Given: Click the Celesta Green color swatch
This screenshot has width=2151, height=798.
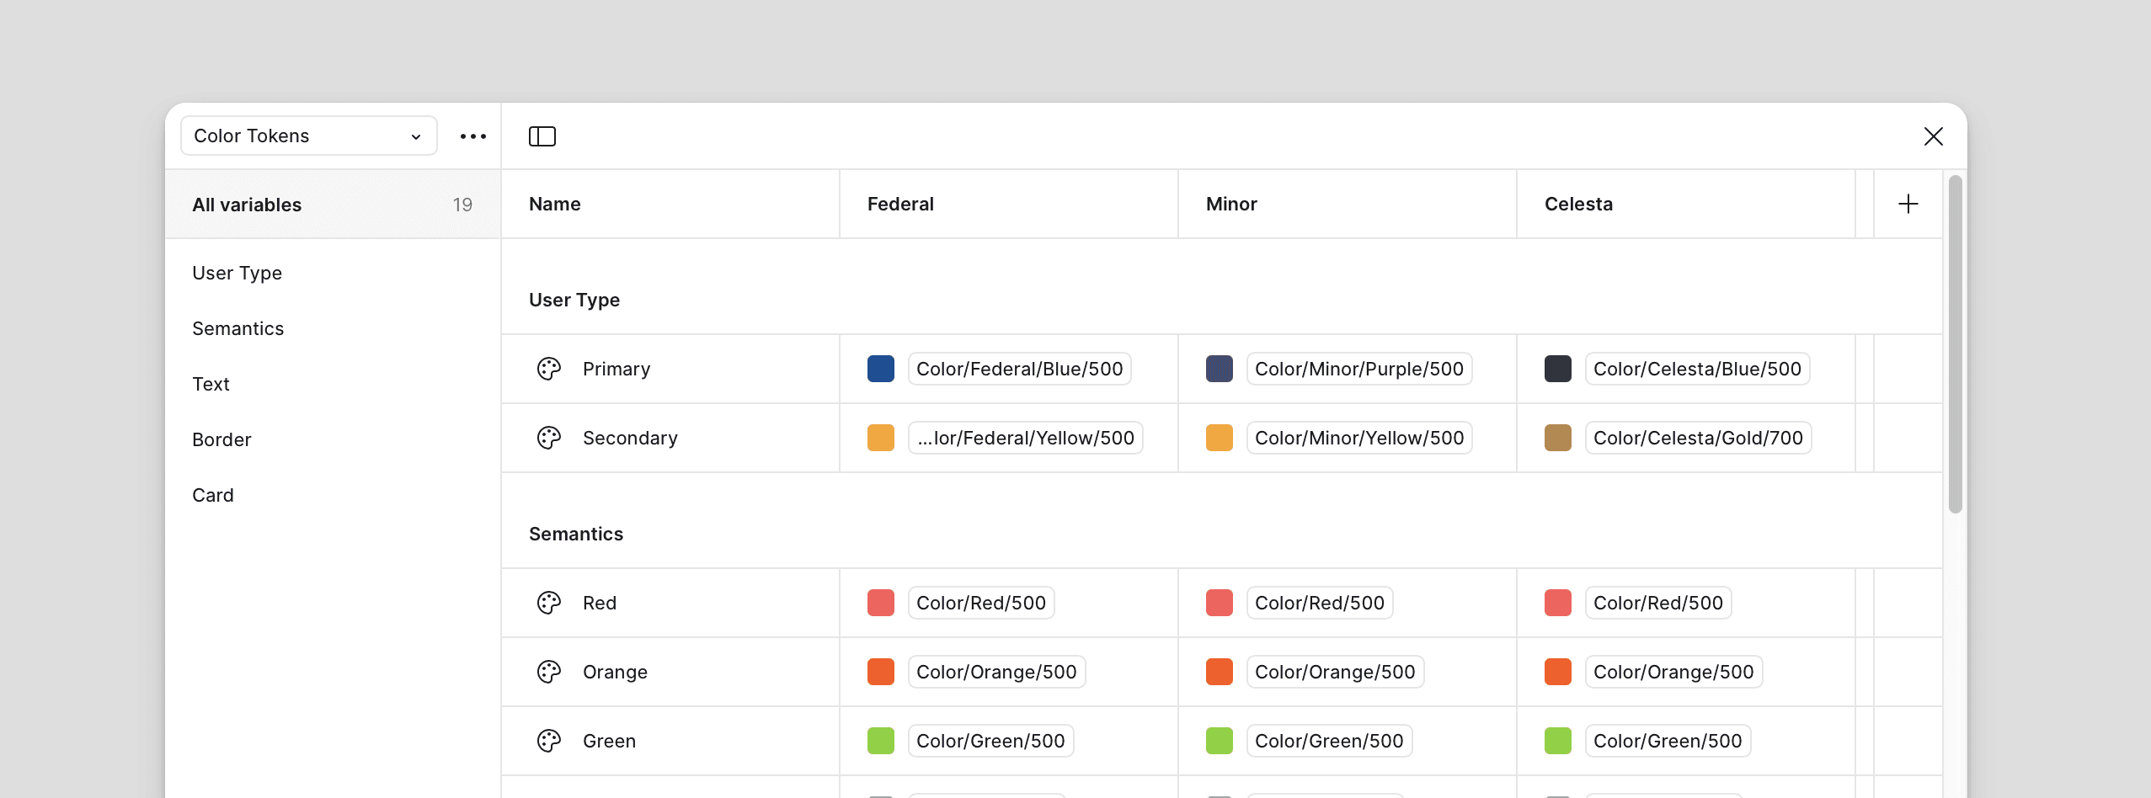Looking at the screenshot, I should 1558,741.
